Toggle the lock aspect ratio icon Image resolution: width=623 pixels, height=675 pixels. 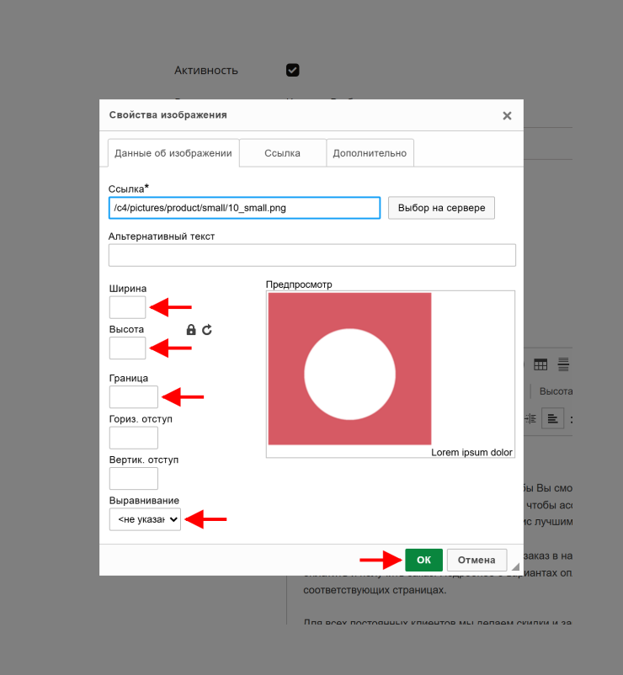191,330
